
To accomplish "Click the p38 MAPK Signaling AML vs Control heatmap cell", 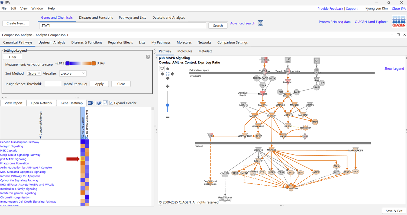I will [x=83, y=159].
